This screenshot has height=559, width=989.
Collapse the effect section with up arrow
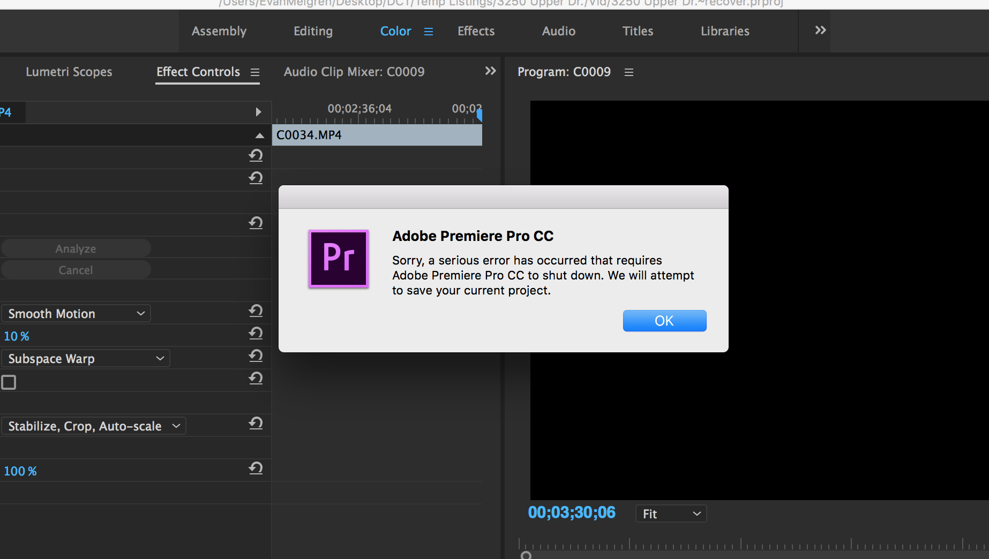pos(260,135)
